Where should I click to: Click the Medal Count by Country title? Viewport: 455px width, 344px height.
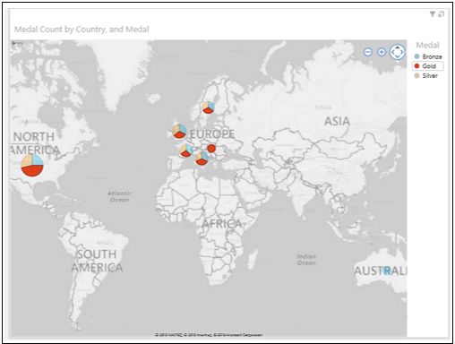(82, 30)
